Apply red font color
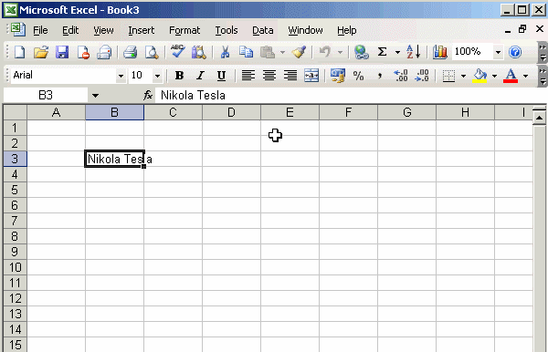 tap(511, 76)
